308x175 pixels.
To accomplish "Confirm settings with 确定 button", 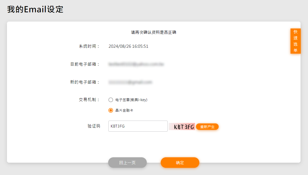I will pyautogui.click(x=180, y=163).
